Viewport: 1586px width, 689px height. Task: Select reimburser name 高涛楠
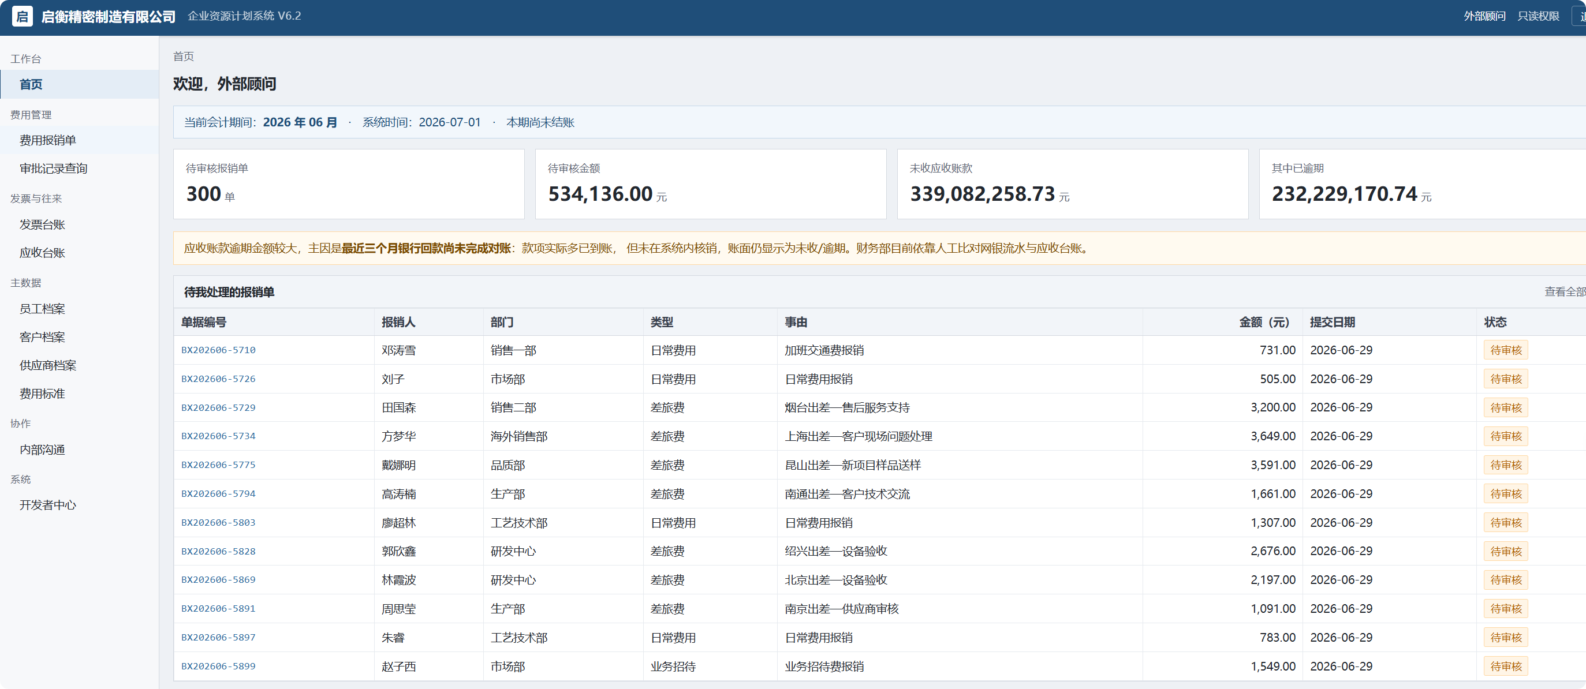398,494
